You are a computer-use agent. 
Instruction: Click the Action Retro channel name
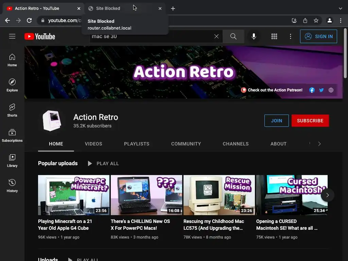[95, 117]
